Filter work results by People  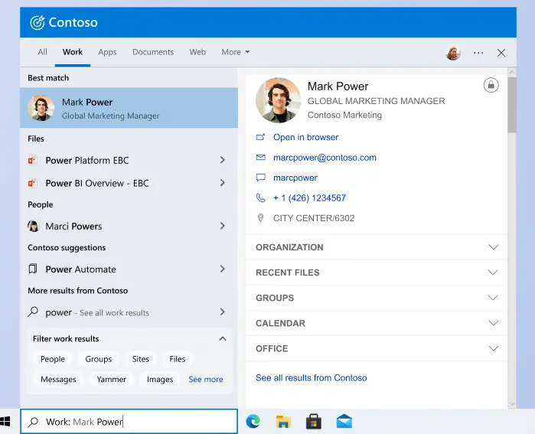[53, 359]
